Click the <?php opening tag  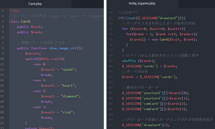[14, 11]
